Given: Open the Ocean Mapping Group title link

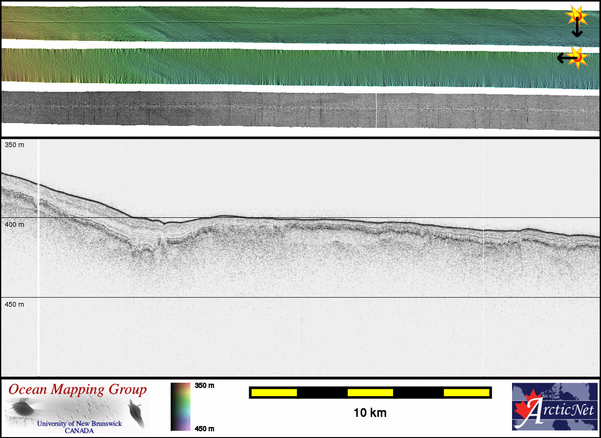Looking at the screenshot, I should [77, 389].
